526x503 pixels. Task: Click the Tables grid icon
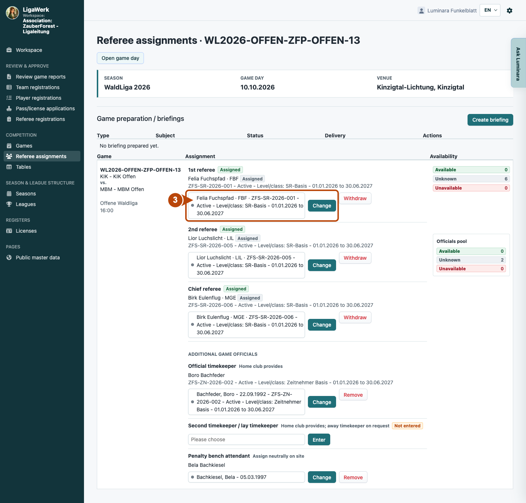click(9, 167)
